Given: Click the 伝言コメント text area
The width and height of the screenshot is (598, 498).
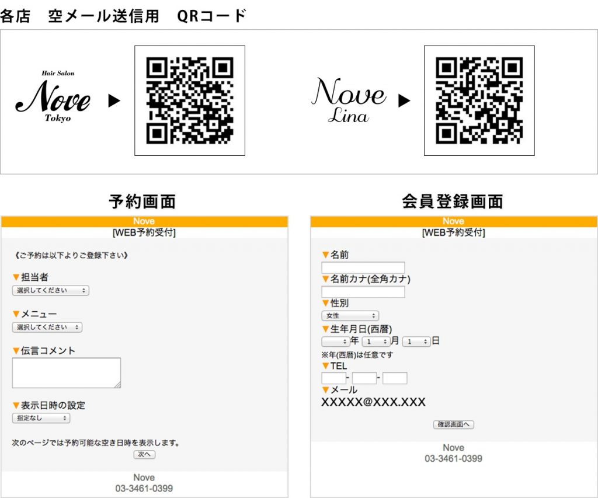Looking at the screenshot, I should (x=67, y=373).
